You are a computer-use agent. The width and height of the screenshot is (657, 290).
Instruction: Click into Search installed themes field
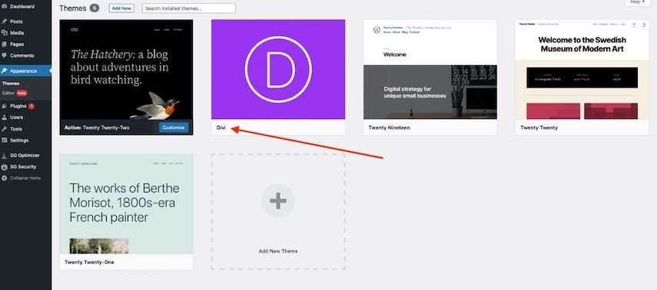[188, 8]
